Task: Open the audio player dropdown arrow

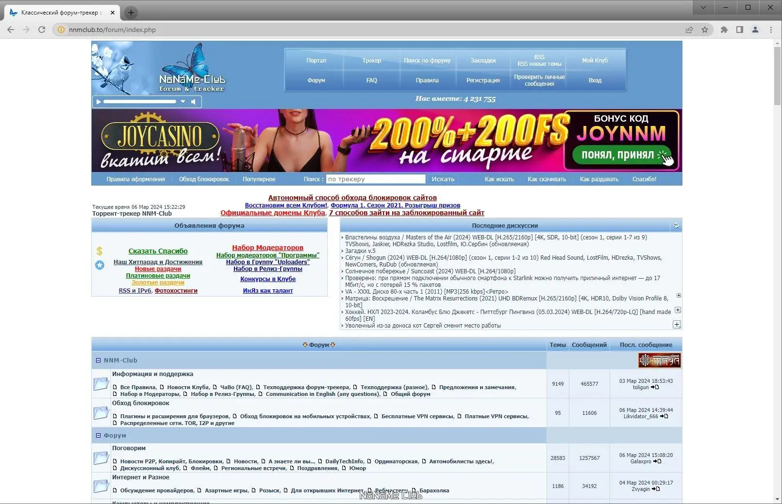Action: coord(183,102)
